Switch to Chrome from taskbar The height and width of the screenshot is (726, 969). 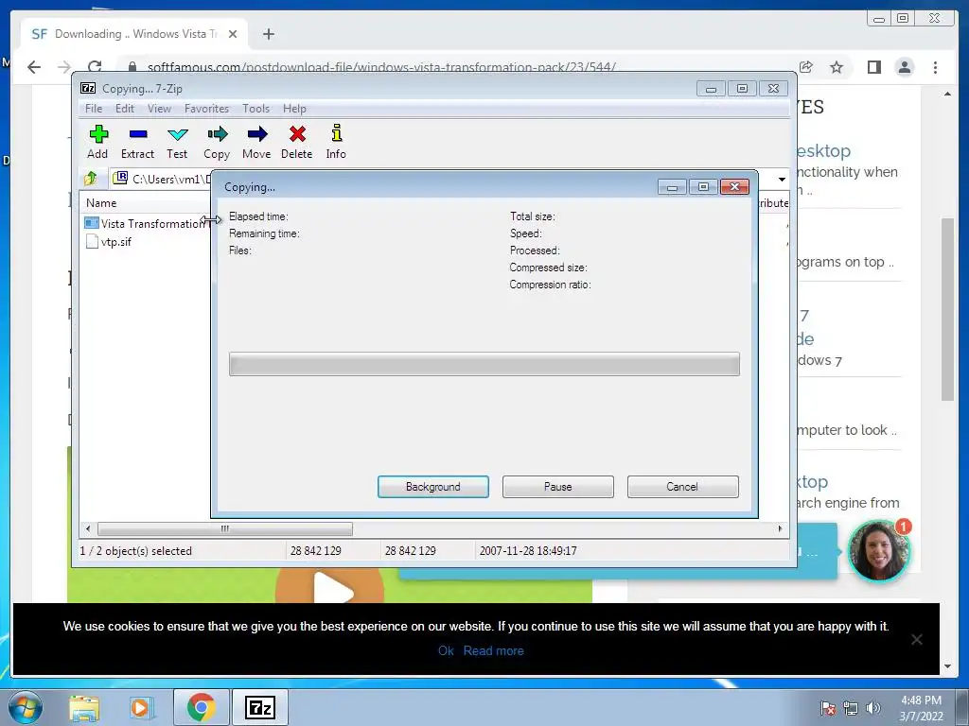coord(201,707)
